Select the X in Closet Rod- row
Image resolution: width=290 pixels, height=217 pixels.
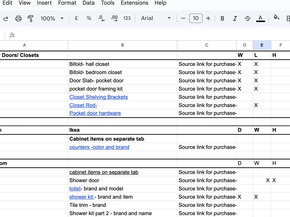262,105
